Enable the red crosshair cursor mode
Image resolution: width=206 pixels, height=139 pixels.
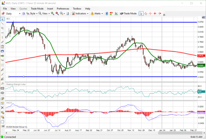tap(150, 14)
